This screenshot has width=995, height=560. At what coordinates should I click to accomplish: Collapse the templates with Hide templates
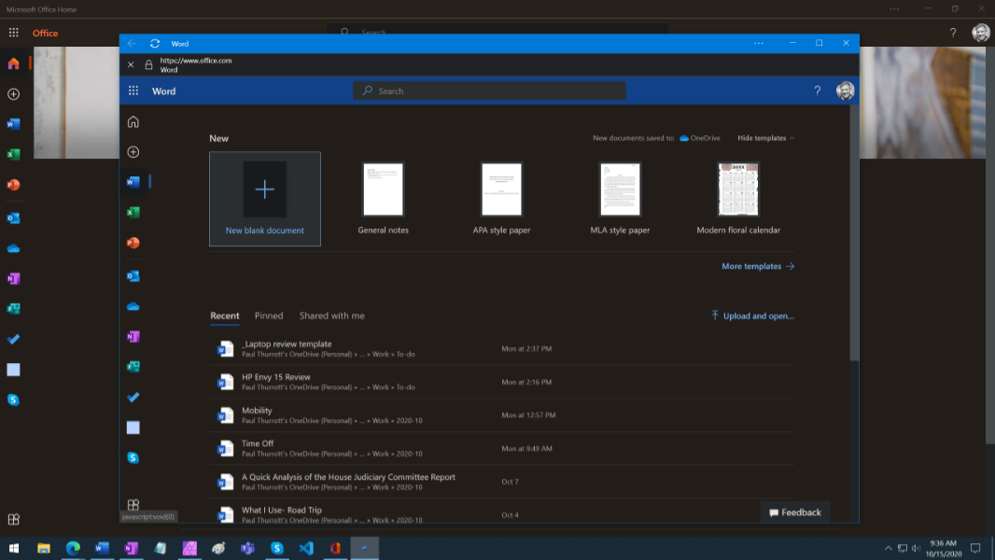point(765,137)
